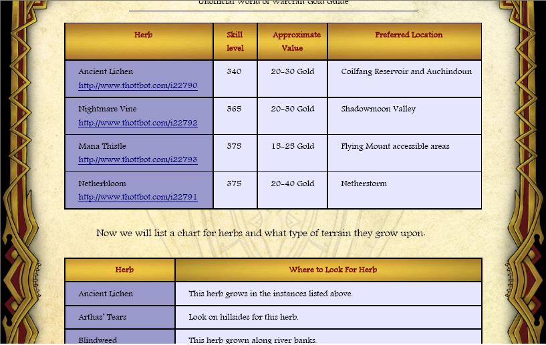Click the Shadowmoon Valley location cell

tap(378, 109)
